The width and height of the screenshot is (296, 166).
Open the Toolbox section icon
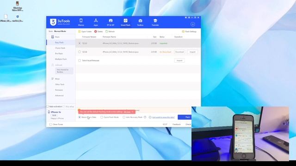click(x=140, y=20)
